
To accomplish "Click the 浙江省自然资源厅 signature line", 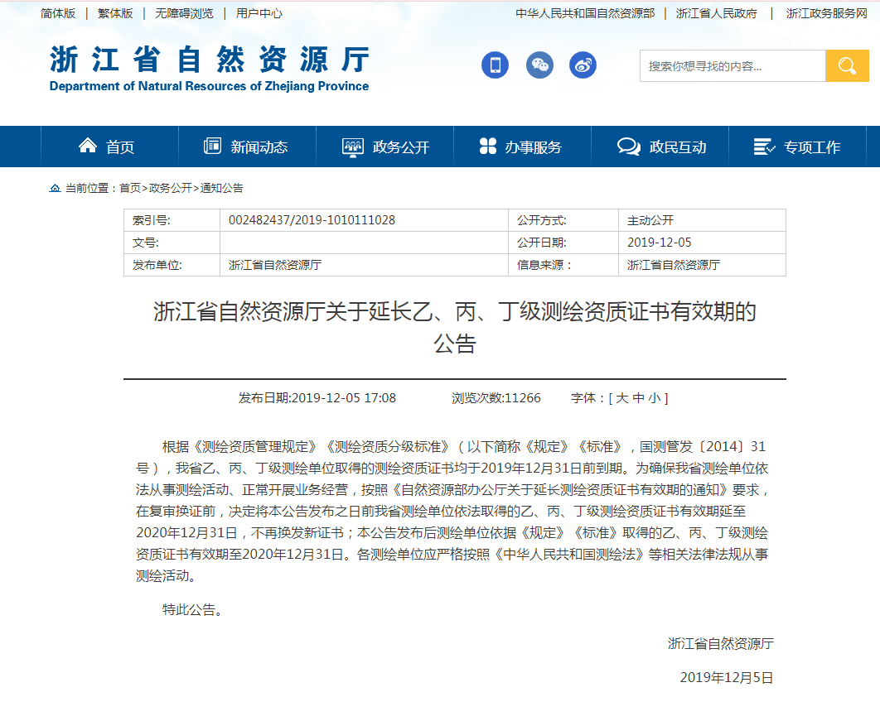I will pos(721,644).
